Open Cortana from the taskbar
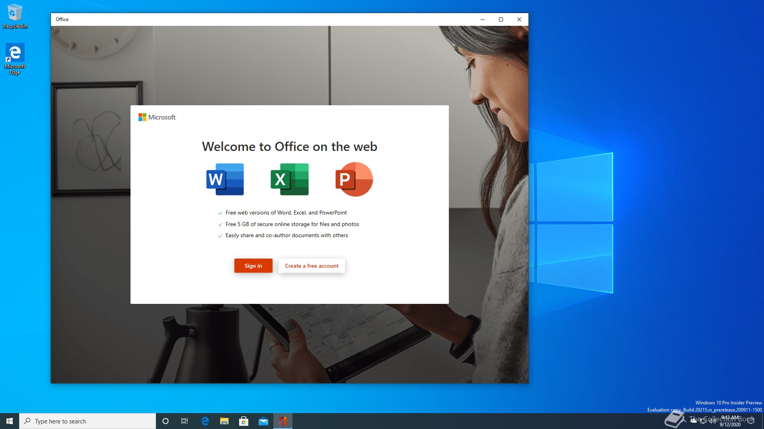Screen dimensions: 764x429 pyautogui.click(x=166, y=421)
